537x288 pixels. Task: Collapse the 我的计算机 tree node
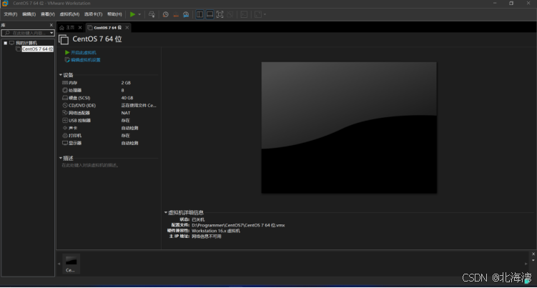[x=6, y=43]
